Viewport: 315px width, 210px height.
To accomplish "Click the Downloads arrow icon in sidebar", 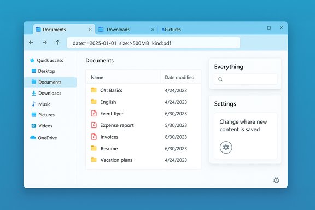I will point(34,93).
